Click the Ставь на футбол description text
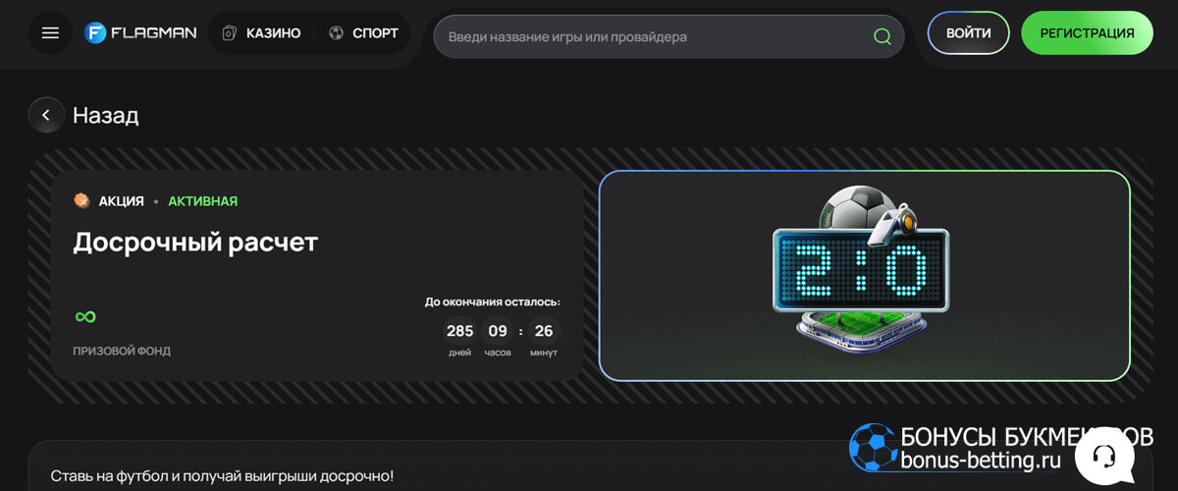Image resolution: width=1178 pixels, height=491 pixels. [222, 475]
